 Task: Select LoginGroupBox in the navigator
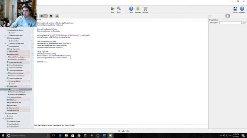click(x=14, y=46)
